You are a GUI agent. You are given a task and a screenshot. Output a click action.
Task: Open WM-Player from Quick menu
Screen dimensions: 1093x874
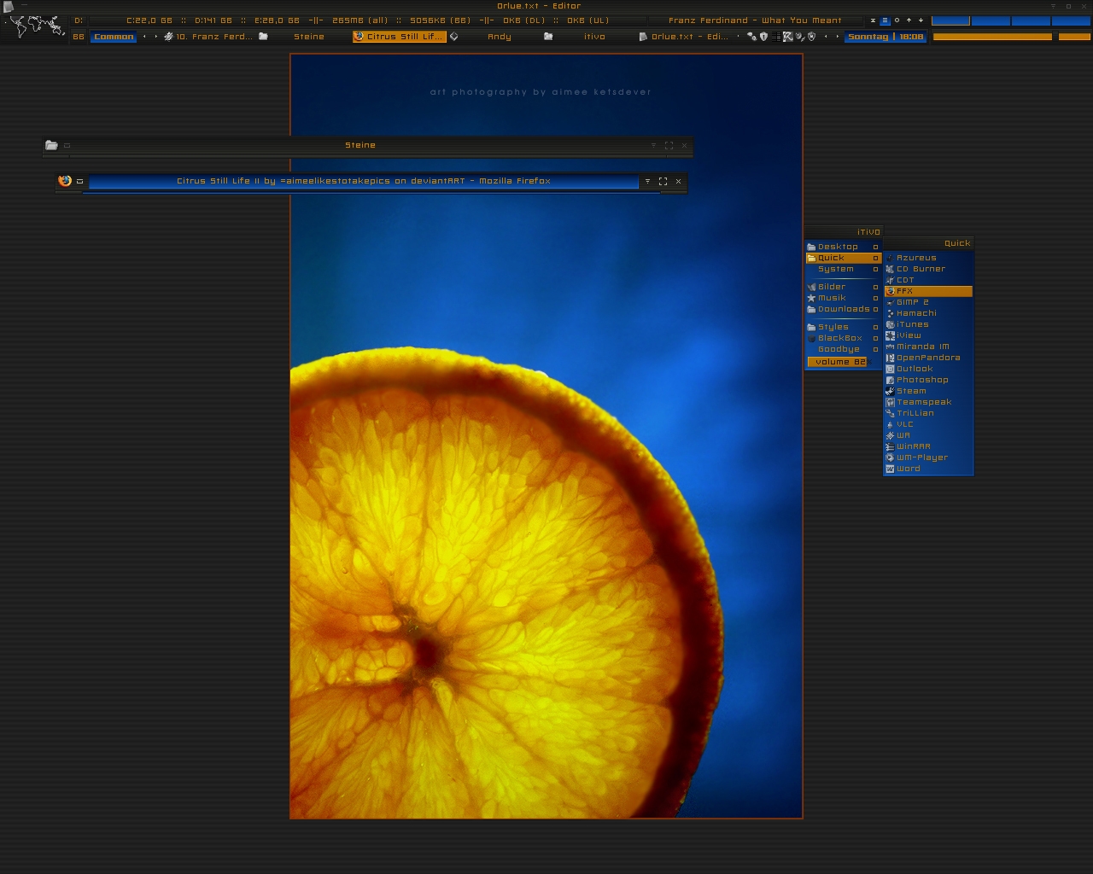click(928, 457)
